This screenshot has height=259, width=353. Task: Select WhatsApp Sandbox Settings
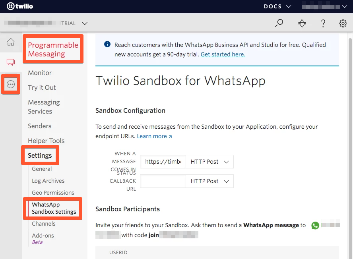tap(54, 208)
